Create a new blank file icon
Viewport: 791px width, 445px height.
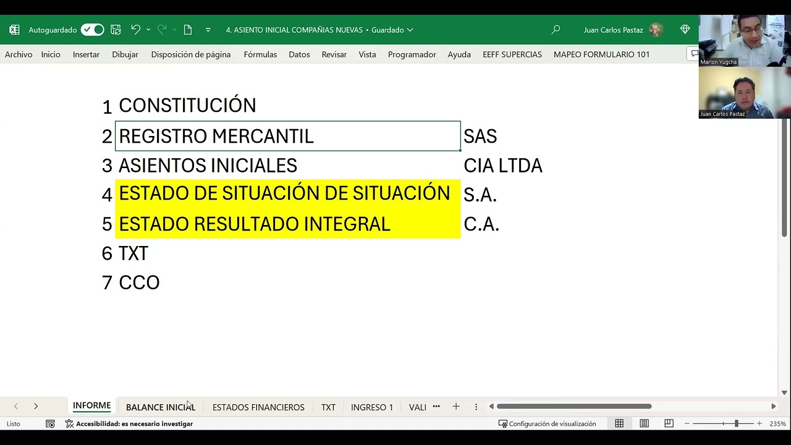coord(188,30)
